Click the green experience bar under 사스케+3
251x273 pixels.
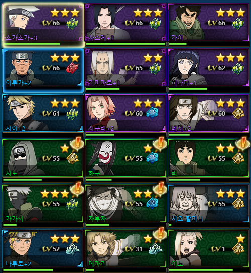(x=125, y=44)
